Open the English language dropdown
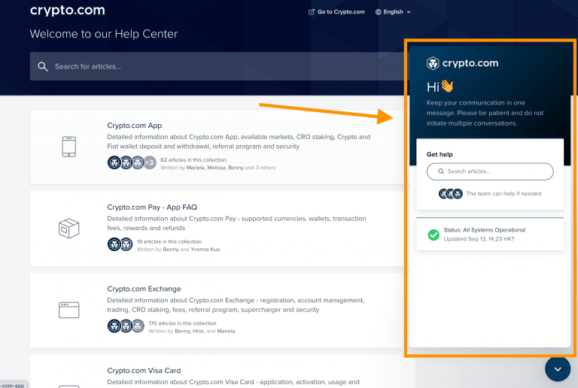This screenshot has height=388, width=578. (397, 12)
